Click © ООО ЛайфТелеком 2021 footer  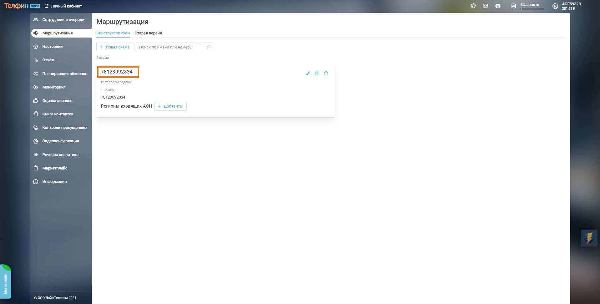pos(55,298)
